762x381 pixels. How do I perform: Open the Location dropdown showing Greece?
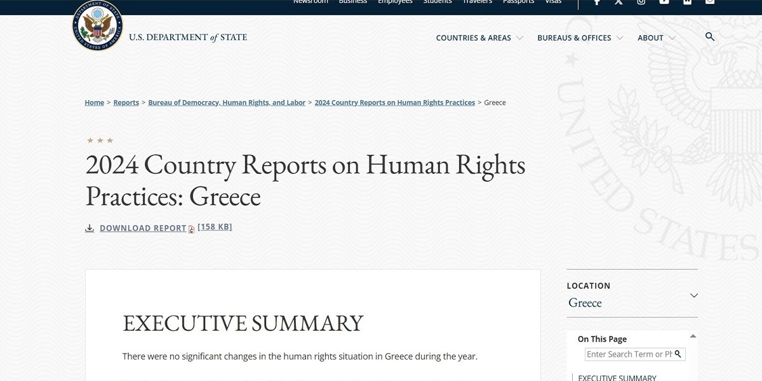coord(632,296)
